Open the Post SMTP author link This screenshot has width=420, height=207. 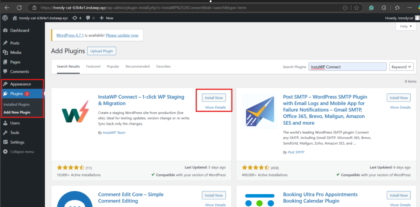click(296, 152)
